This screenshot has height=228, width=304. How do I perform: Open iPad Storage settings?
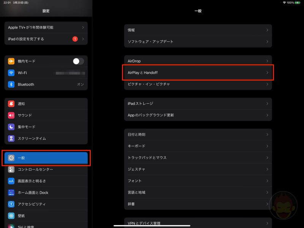point(198,103)
